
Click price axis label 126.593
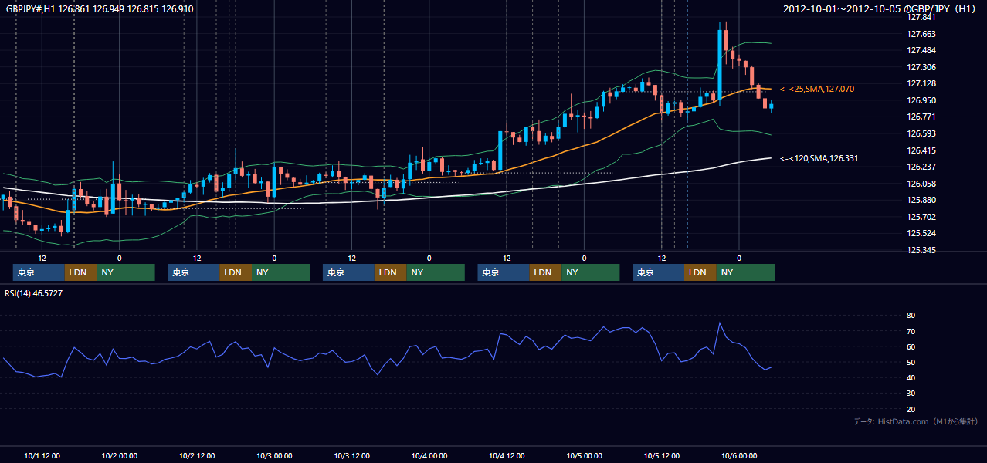pos(923,133)
